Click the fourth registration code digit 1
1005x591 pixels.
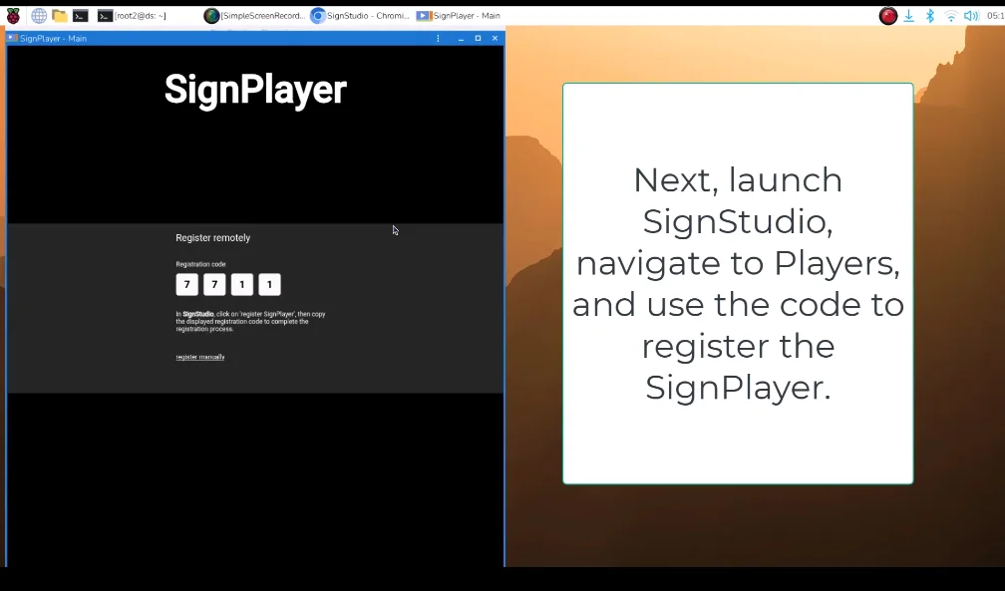coord(270,285)
